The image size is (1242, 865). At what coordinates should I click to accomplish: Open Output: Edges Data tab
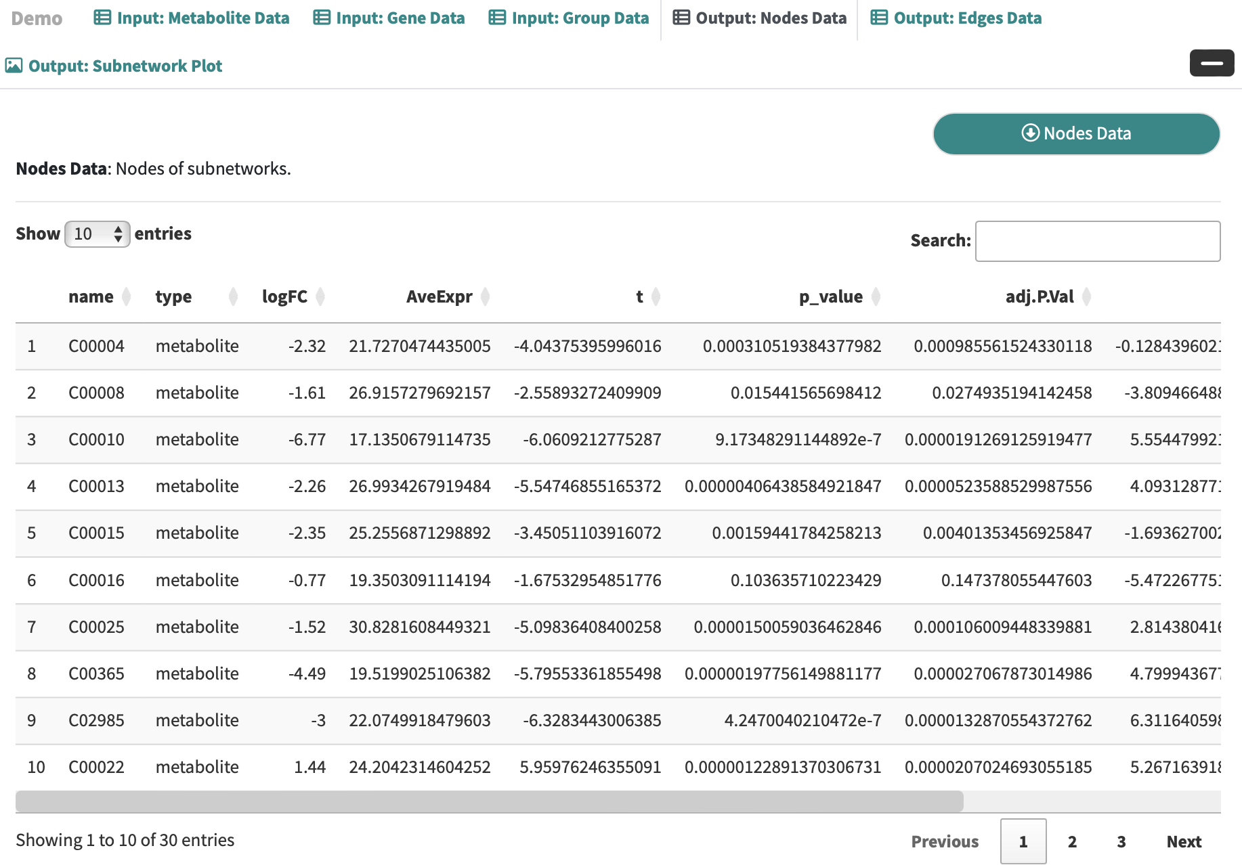coord(956,18)
